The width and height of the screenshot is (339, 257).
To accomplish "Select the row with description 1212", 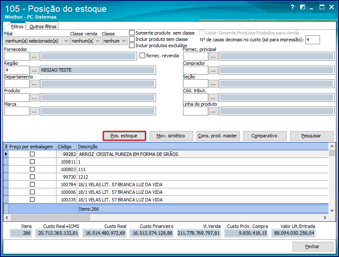I will point(166,177).
